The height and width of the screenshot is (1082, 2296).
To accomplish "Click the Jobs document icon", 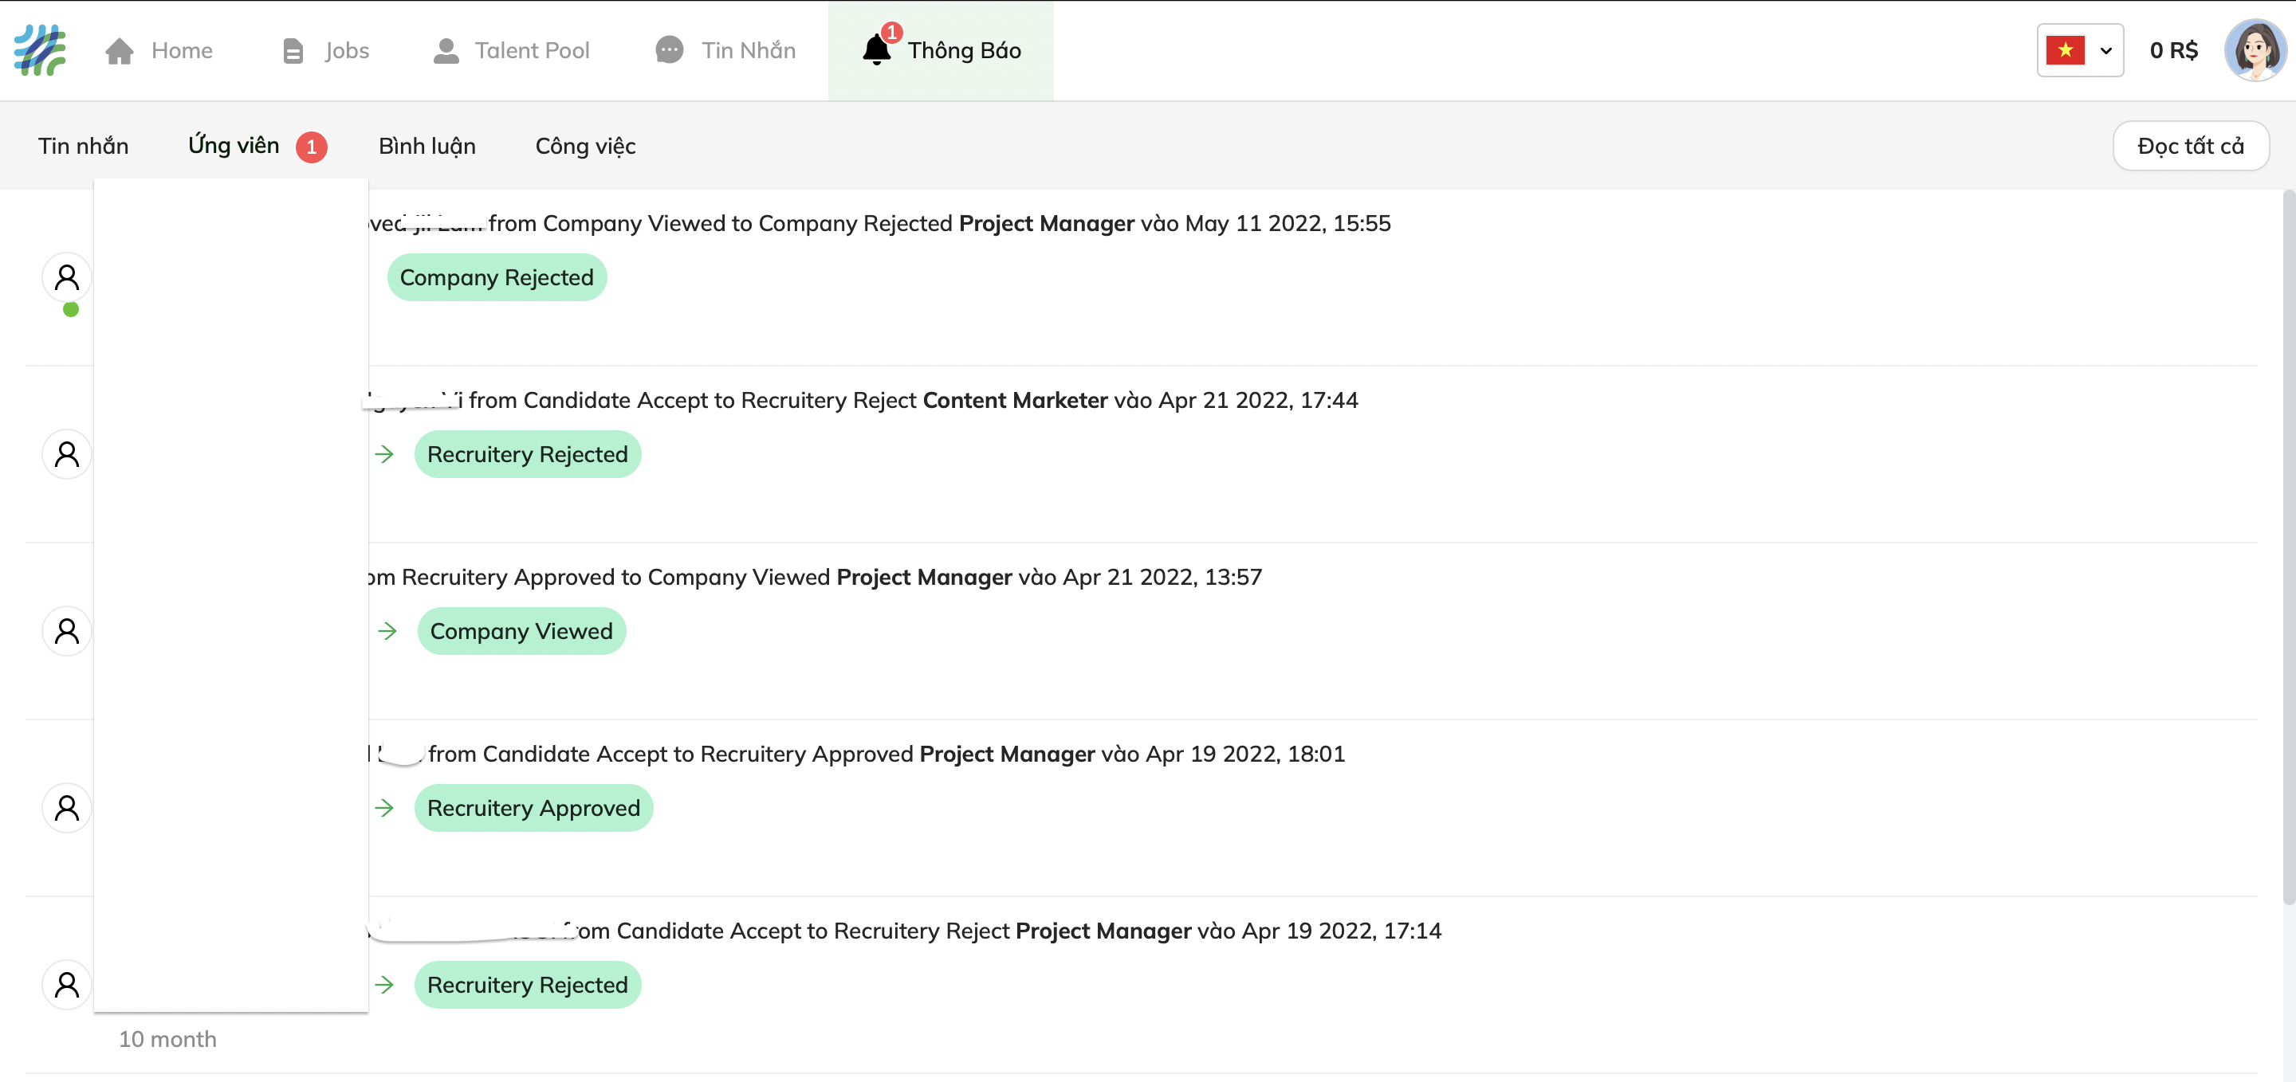I will pyautogui.click(x=293, y=51).
